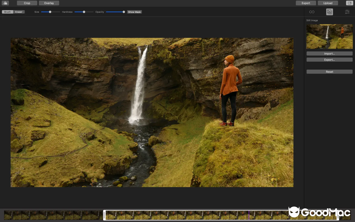This screenshot has width=355, height=222.
Task: Export the still image
Action: tap(329, 59)
